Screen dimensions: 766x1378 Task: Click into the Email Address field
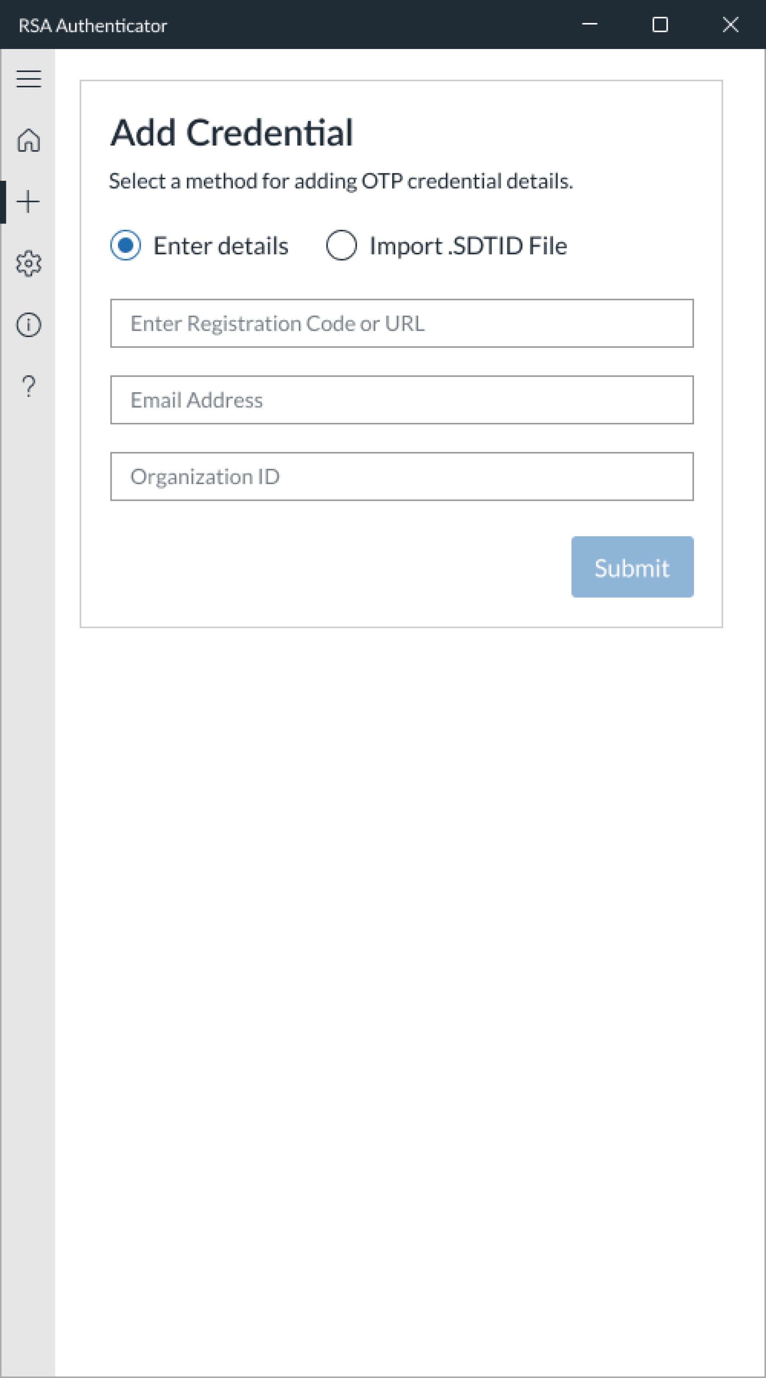click(x=402, y=399)
